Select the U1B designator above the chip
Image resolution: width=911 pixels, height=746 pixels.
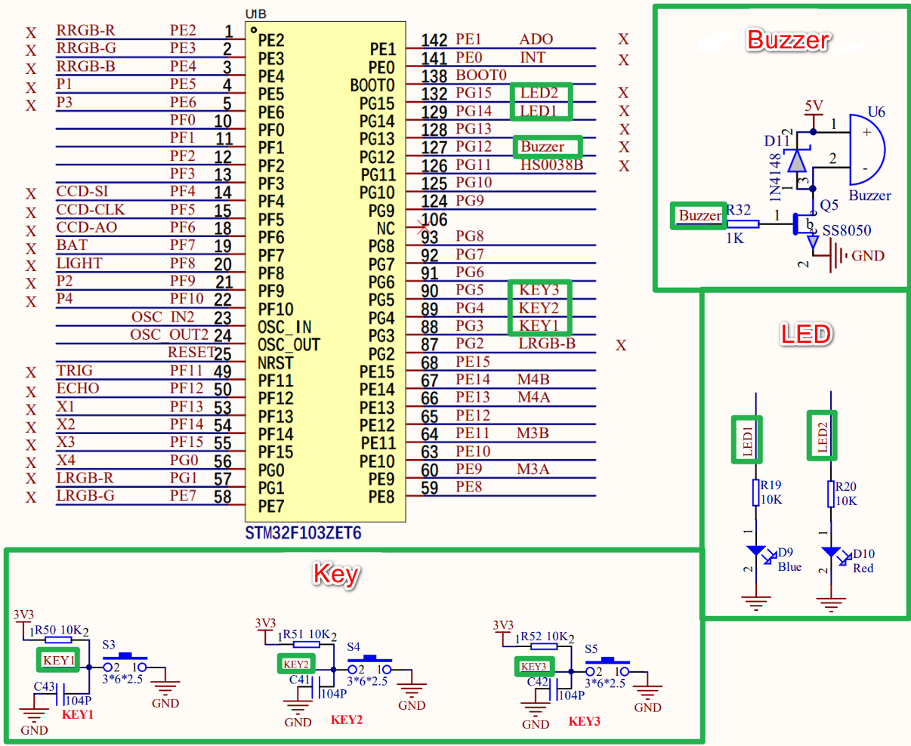pyautogui.click(x=256, y=14)
